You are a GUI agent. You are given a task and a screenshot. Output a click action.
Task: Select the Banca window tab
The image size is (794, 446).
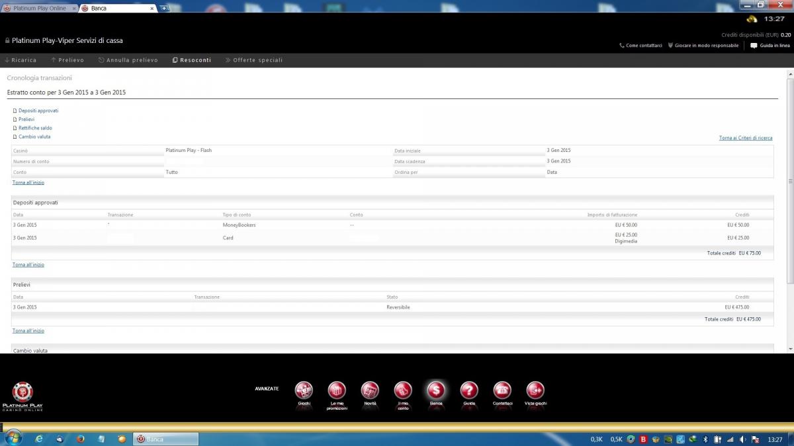(118, 8)
